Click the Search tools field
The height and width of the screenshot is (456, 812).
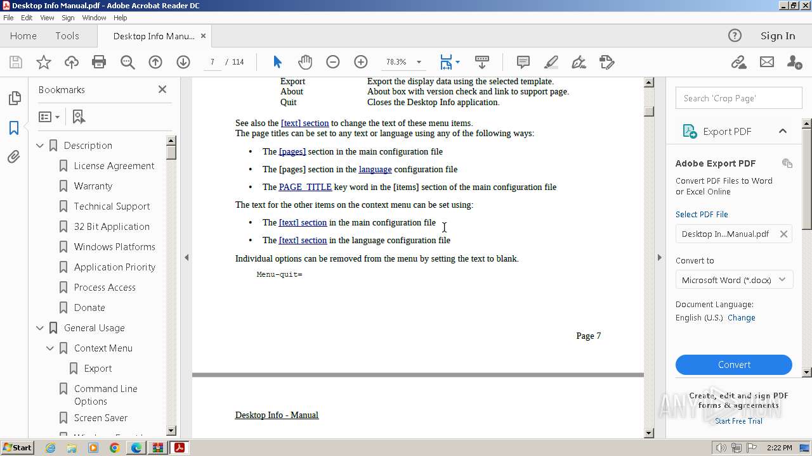point(739,98)
